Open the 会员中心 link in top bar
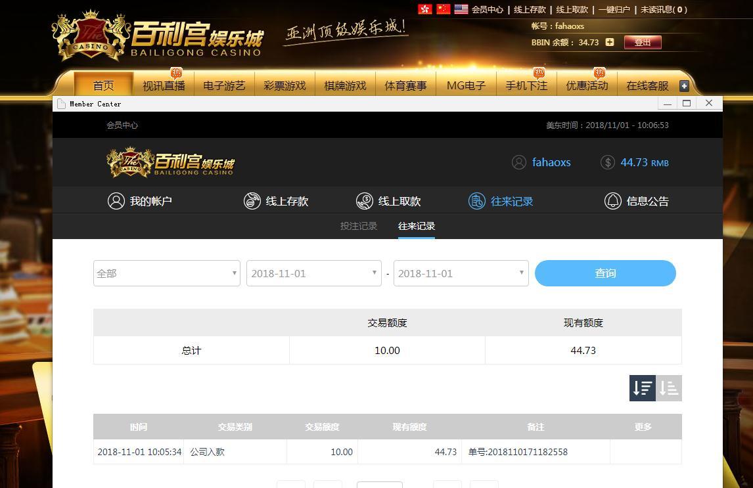Viewport: 753px width, 488px height. coord(488,10)
